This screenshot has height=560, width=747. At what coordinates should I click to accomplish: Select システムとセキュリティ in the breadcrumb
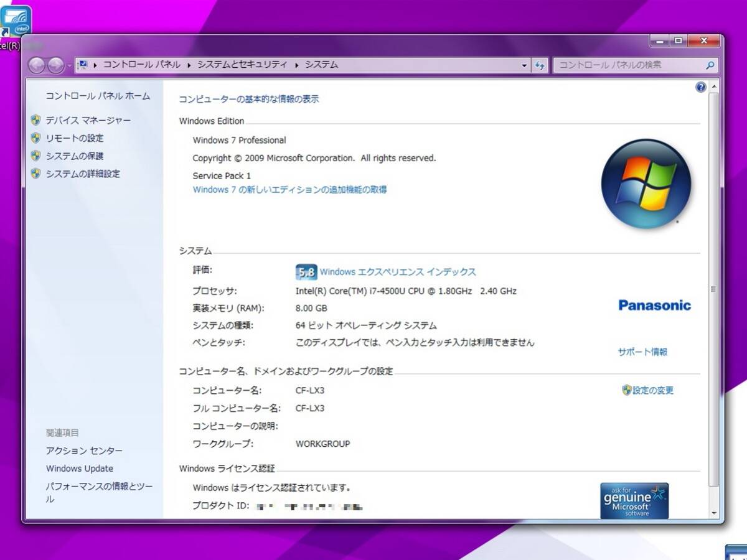point(242,65)
